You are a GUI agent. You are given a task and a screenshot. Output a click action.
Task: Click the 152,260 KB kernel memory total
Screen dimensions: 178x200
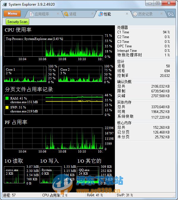click(x=161, y=128)
